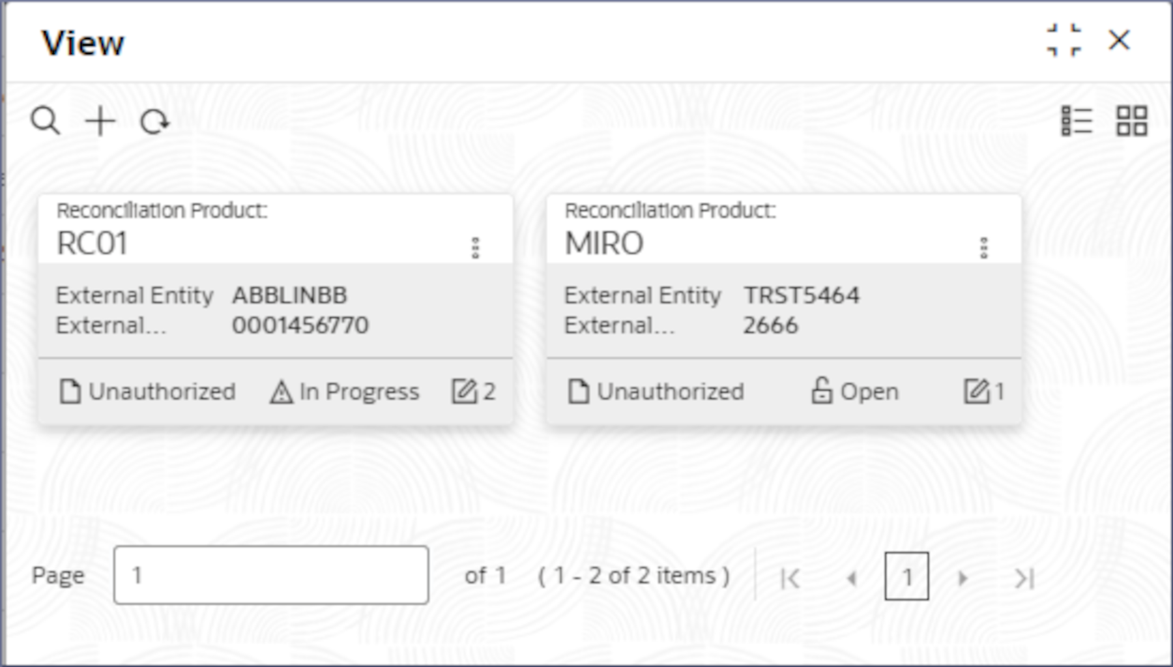1173x667 pixels.
Task: Click the Open lock icon on MIRO
Action: pos(821,391)
